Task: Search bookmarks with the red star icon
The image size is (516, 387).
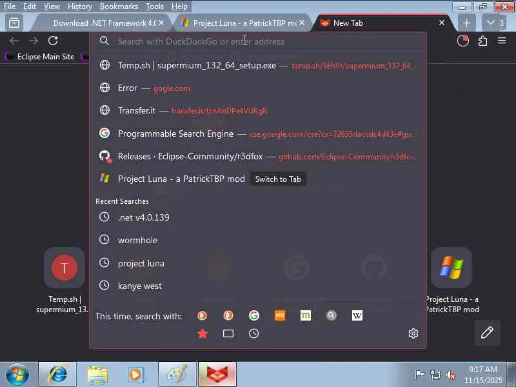Action: (x=203, y=333)
